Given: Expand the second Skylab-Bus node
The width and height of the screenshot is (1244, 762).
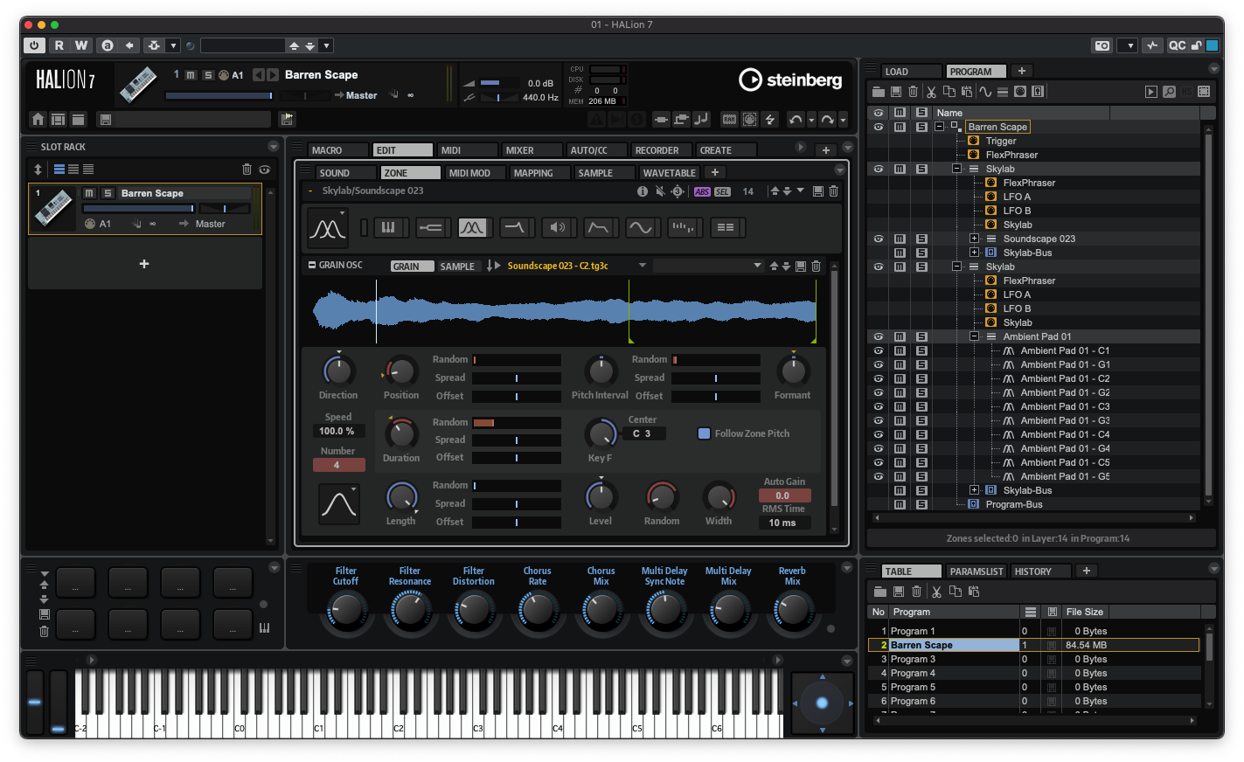Looking at the screenshot, I should [974, 490].
